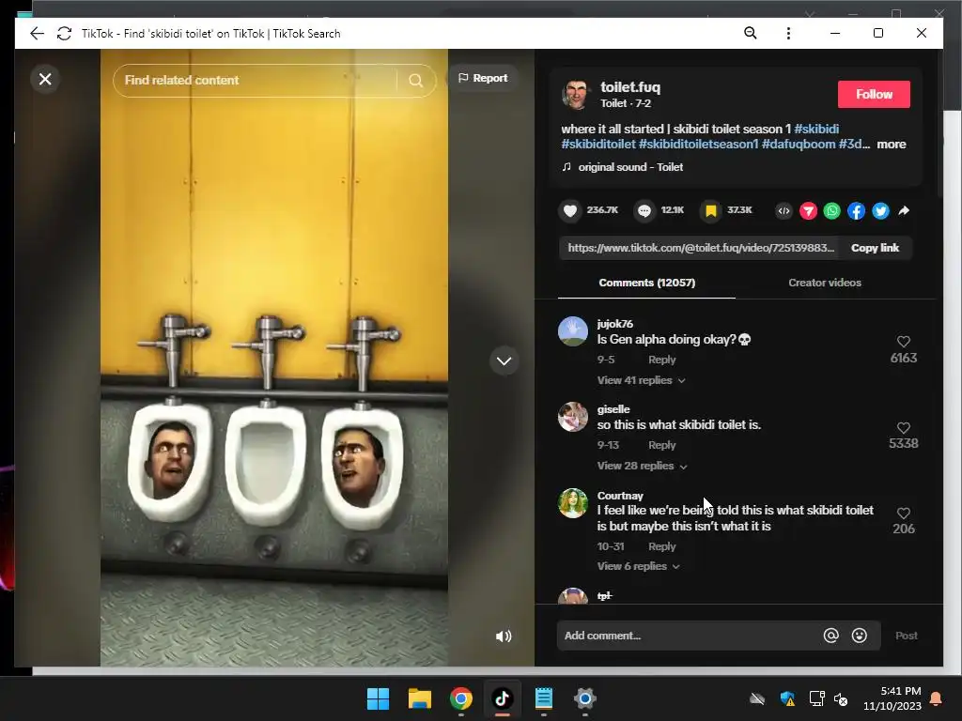Share video to WhatsApp

point(832,211)
